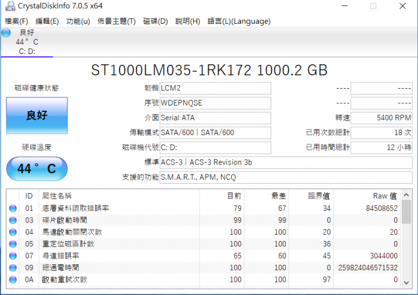Screen dimensions: 418x295
Task: Minimize the CrystalDiskInfo window
Action: point(345,6)
